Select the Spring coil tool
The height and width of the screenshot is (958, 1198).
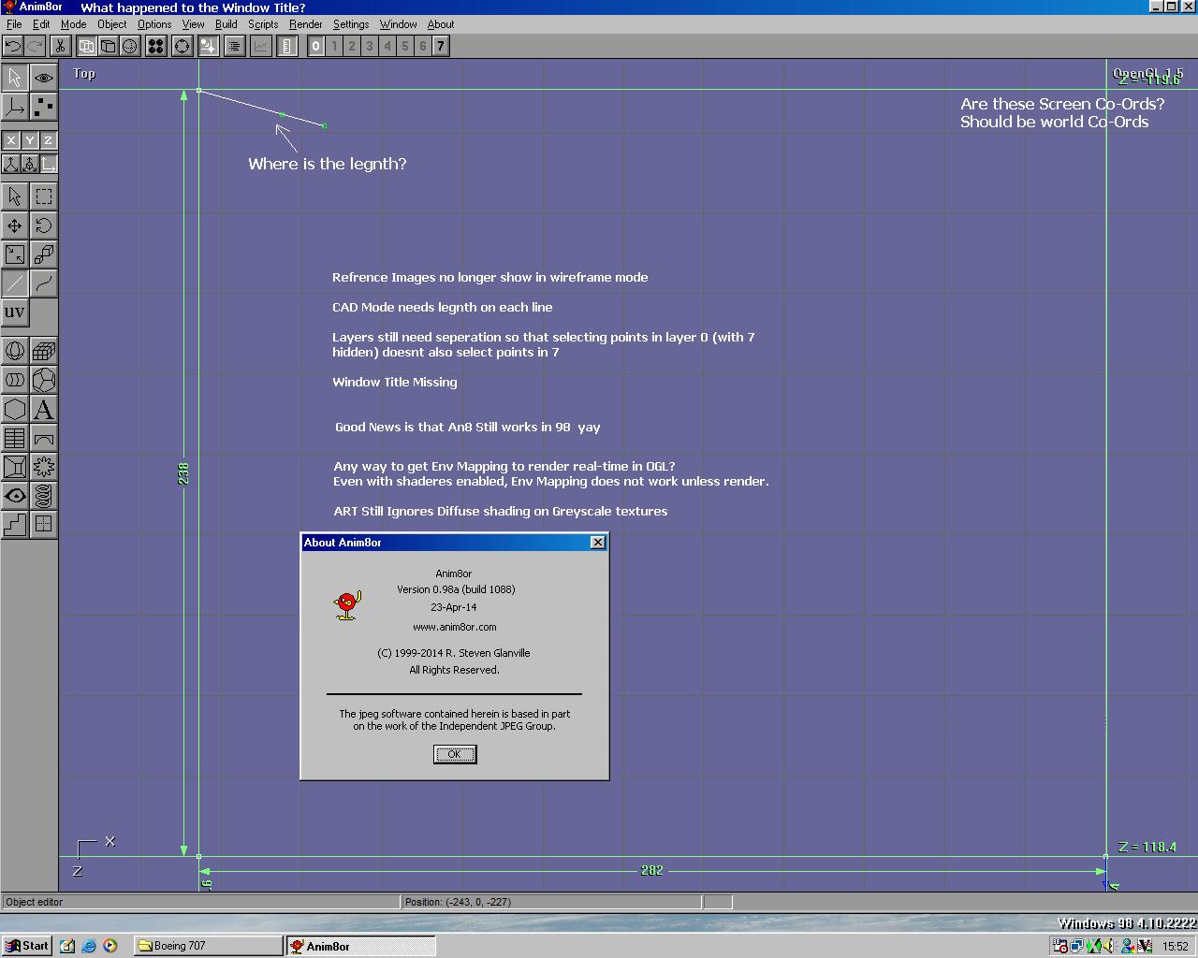43,496
